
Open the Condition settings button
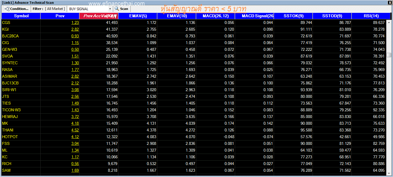point(17,9)
